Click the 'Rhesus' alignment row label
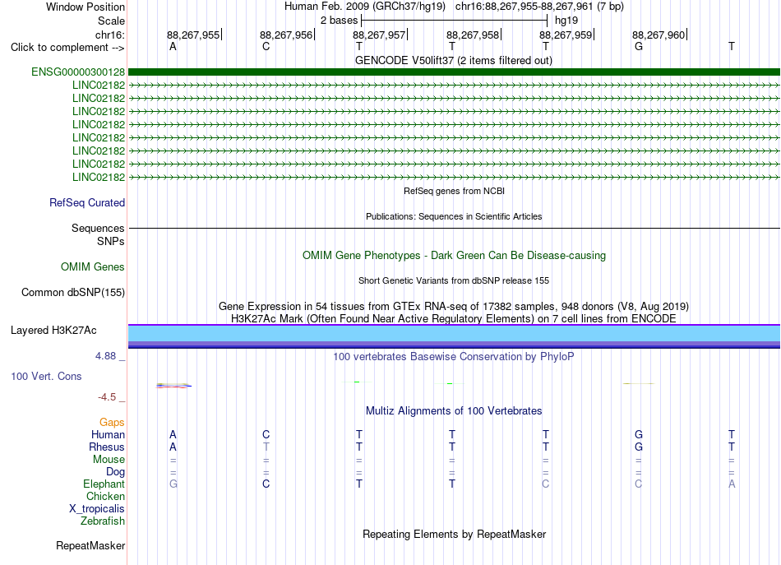781x565 pixels. [x=107, y=447]
